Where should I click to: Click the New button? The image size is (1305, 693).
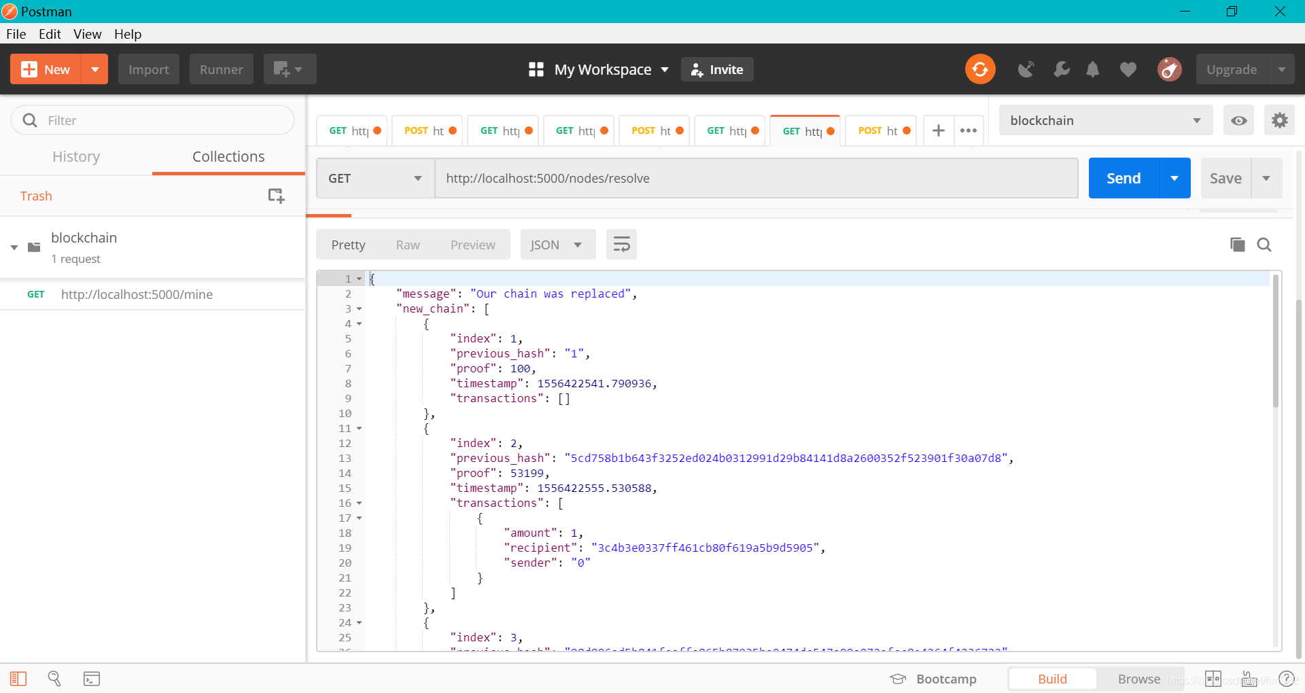pos(46,69)
